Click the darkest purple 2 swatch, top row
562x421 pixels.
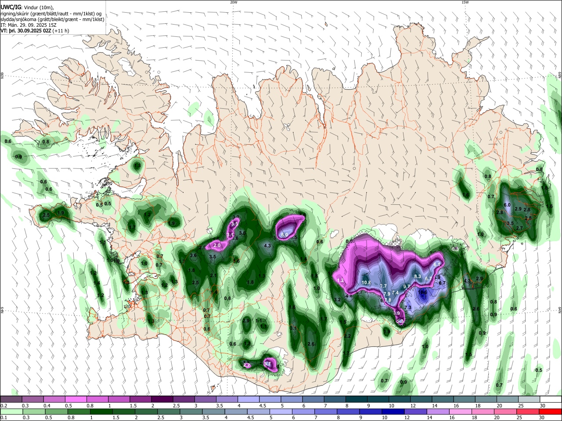(x=162, y=399)
